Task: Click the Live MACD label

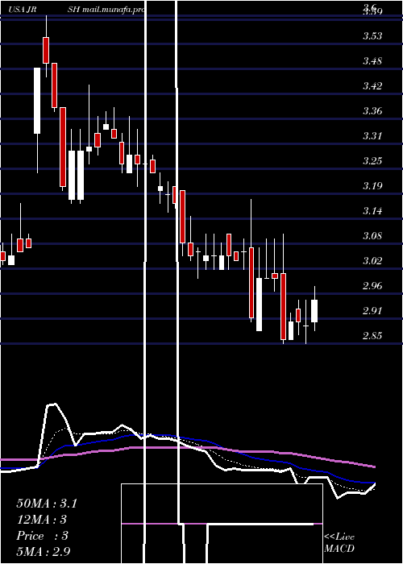Action: (x=339, y=543)
